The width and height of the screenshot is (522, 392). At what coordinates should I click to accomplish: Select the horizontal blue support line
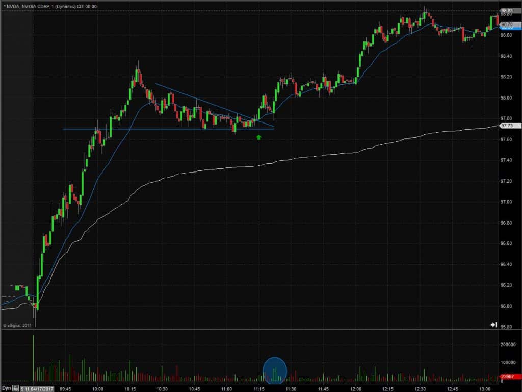coord(168,129)
